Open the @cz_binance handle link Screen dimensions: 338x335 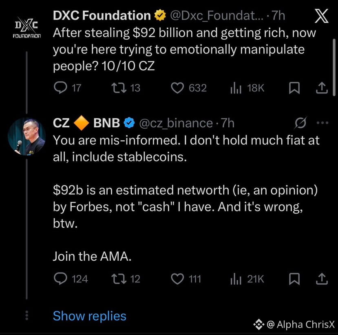pos(176,123)
